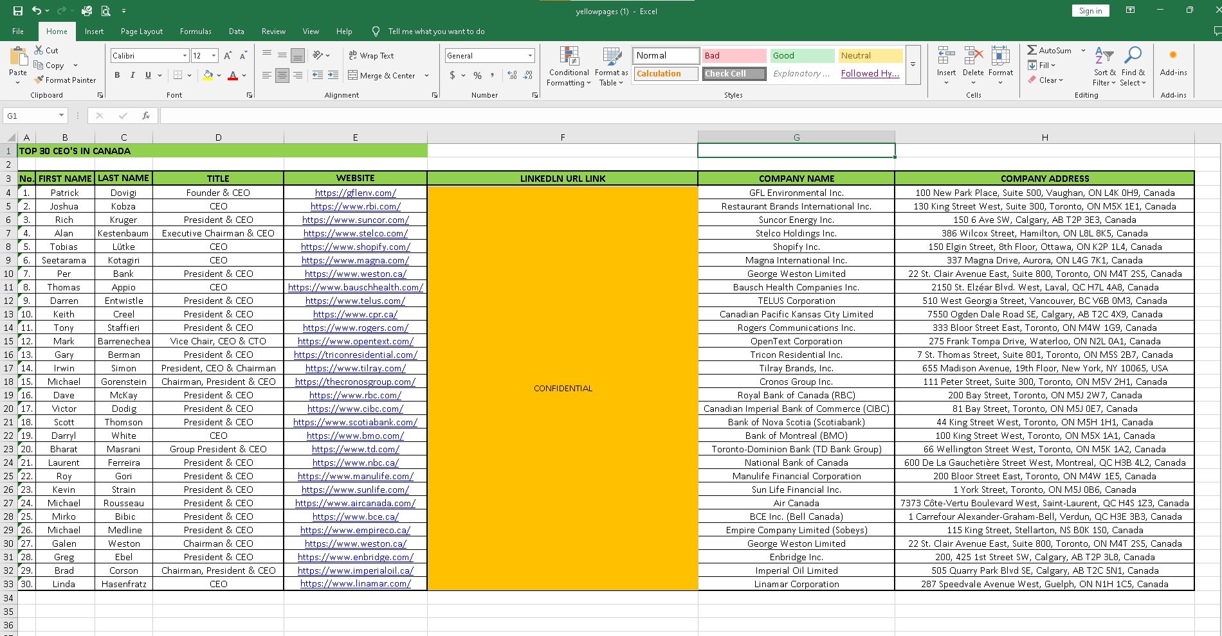The width and height of the screenshot is (1222, 636).
Task: Click the Decrease Decimal icon
Action: [527, 75]
